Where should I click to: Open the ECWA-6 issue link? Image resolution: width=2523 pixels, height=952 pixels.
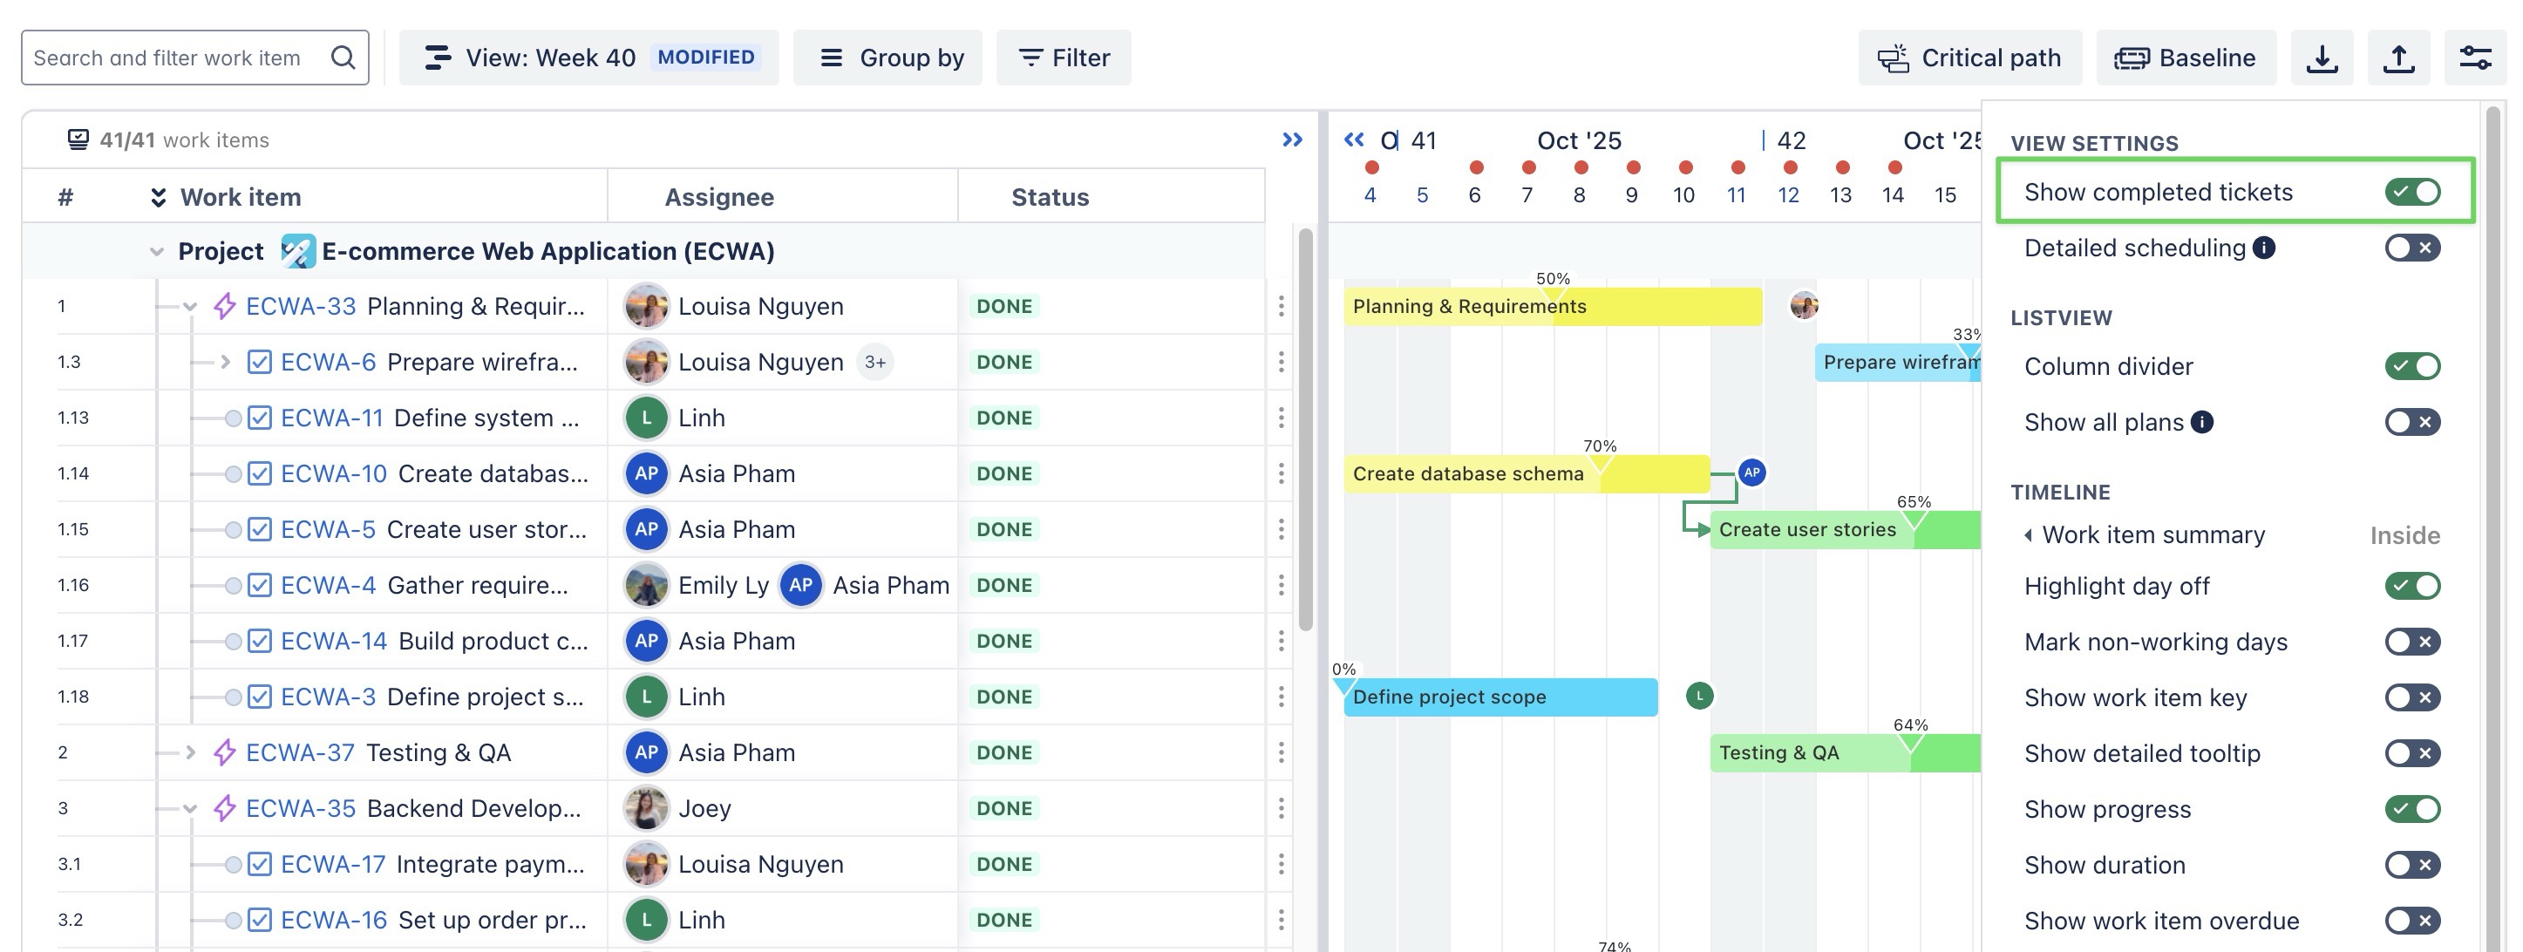[328, 363]
